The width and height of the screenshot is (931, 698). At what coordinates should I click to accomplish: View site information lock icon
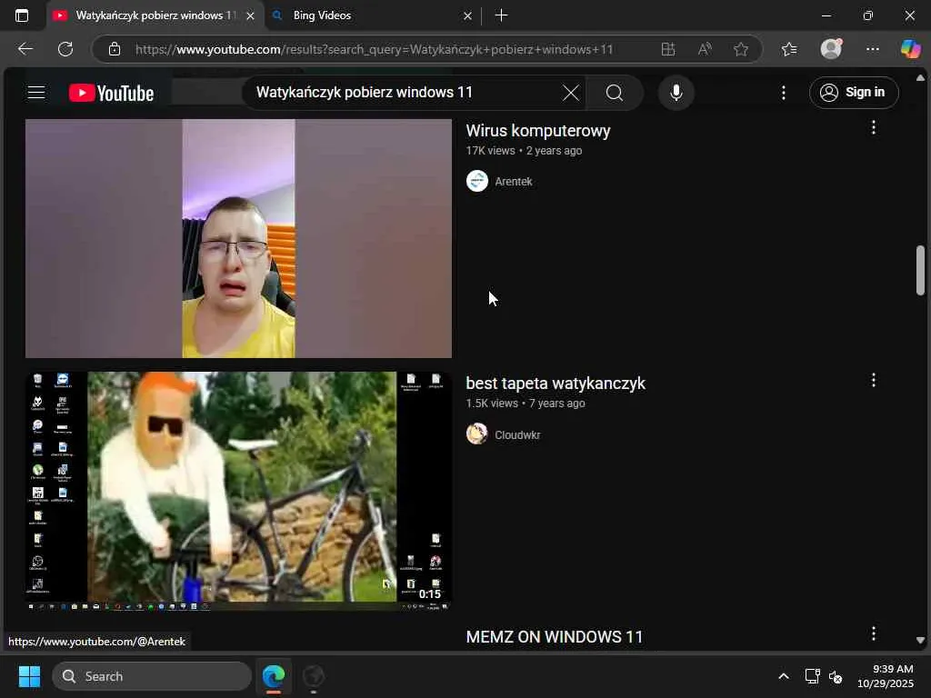pos(115,49)
